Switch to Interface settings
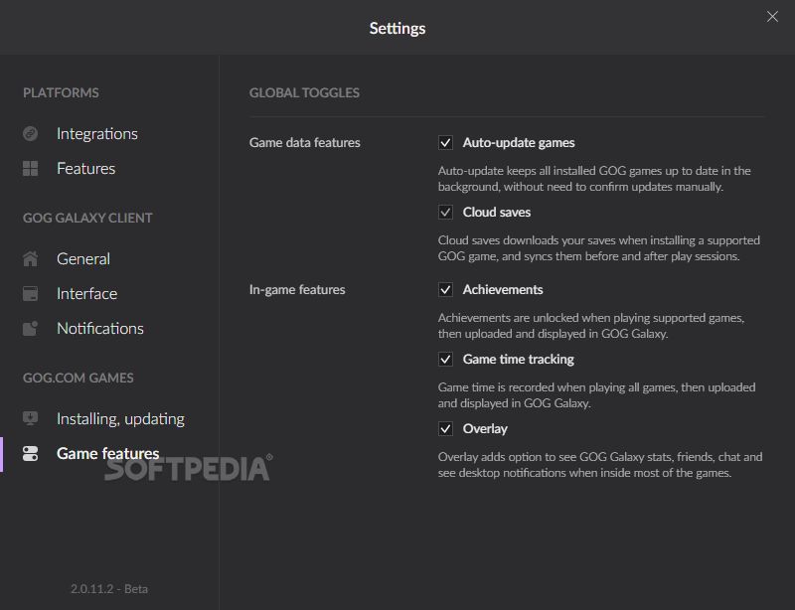795x610 pixels. click(86, 294)
